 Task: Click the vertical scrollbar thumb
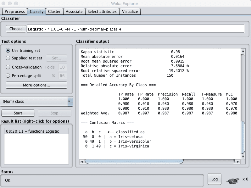[x=243, y=137]
